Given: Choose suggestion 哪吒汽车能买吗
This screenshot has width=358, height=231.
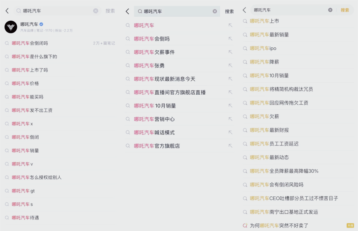Looking at the screenshot, I should click(x=27, y=97).
